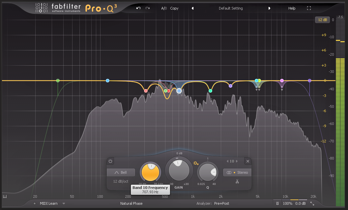Show the piano keyboard display
The image size is (348, 210).
click(5, 196)
